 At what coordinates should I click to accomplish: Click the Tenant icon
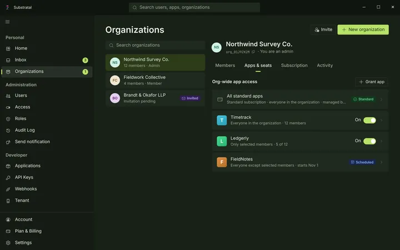coord(8,201)
